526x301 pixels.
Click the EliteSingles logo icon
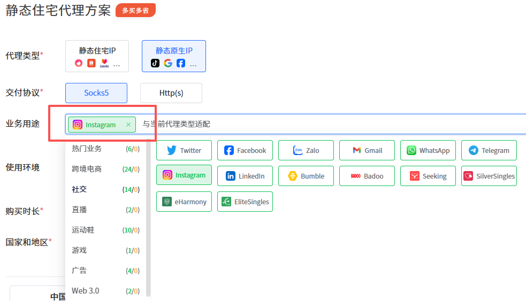pyautogui.click(x=226, y=202)
